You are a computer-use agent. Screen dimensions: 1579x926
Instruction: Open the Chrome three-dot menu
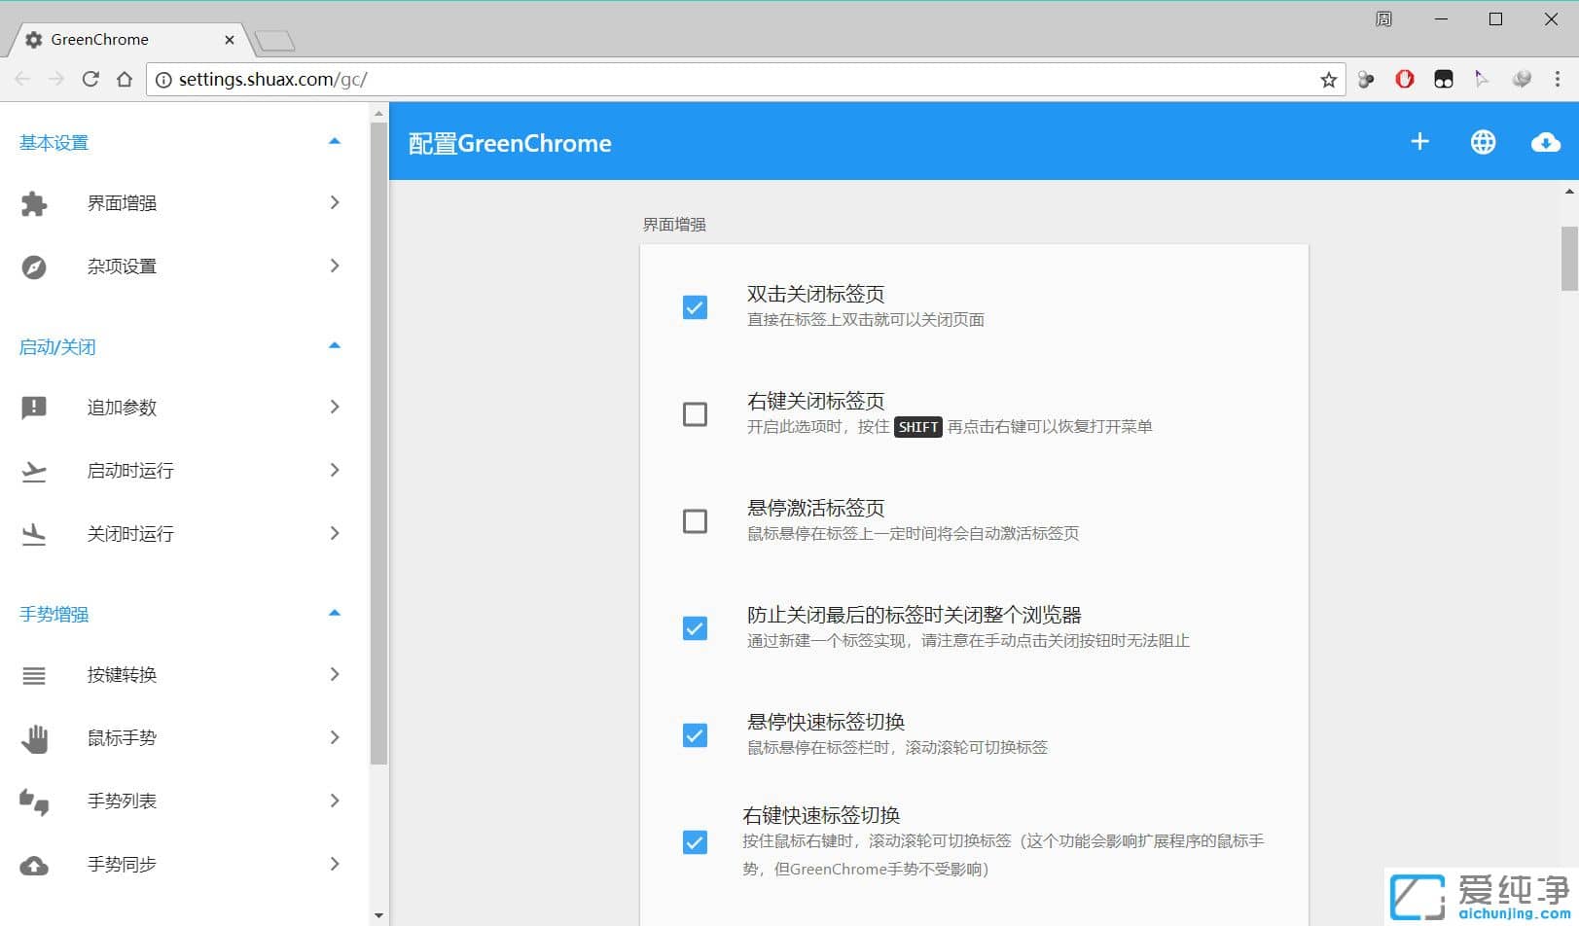tap(1557, 79)
